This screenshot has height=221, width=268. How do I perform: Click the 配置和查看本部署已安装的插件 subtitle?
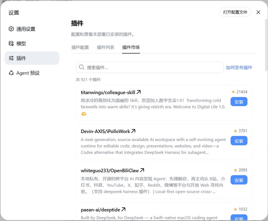pyautogui.click(x=103, y=34)
